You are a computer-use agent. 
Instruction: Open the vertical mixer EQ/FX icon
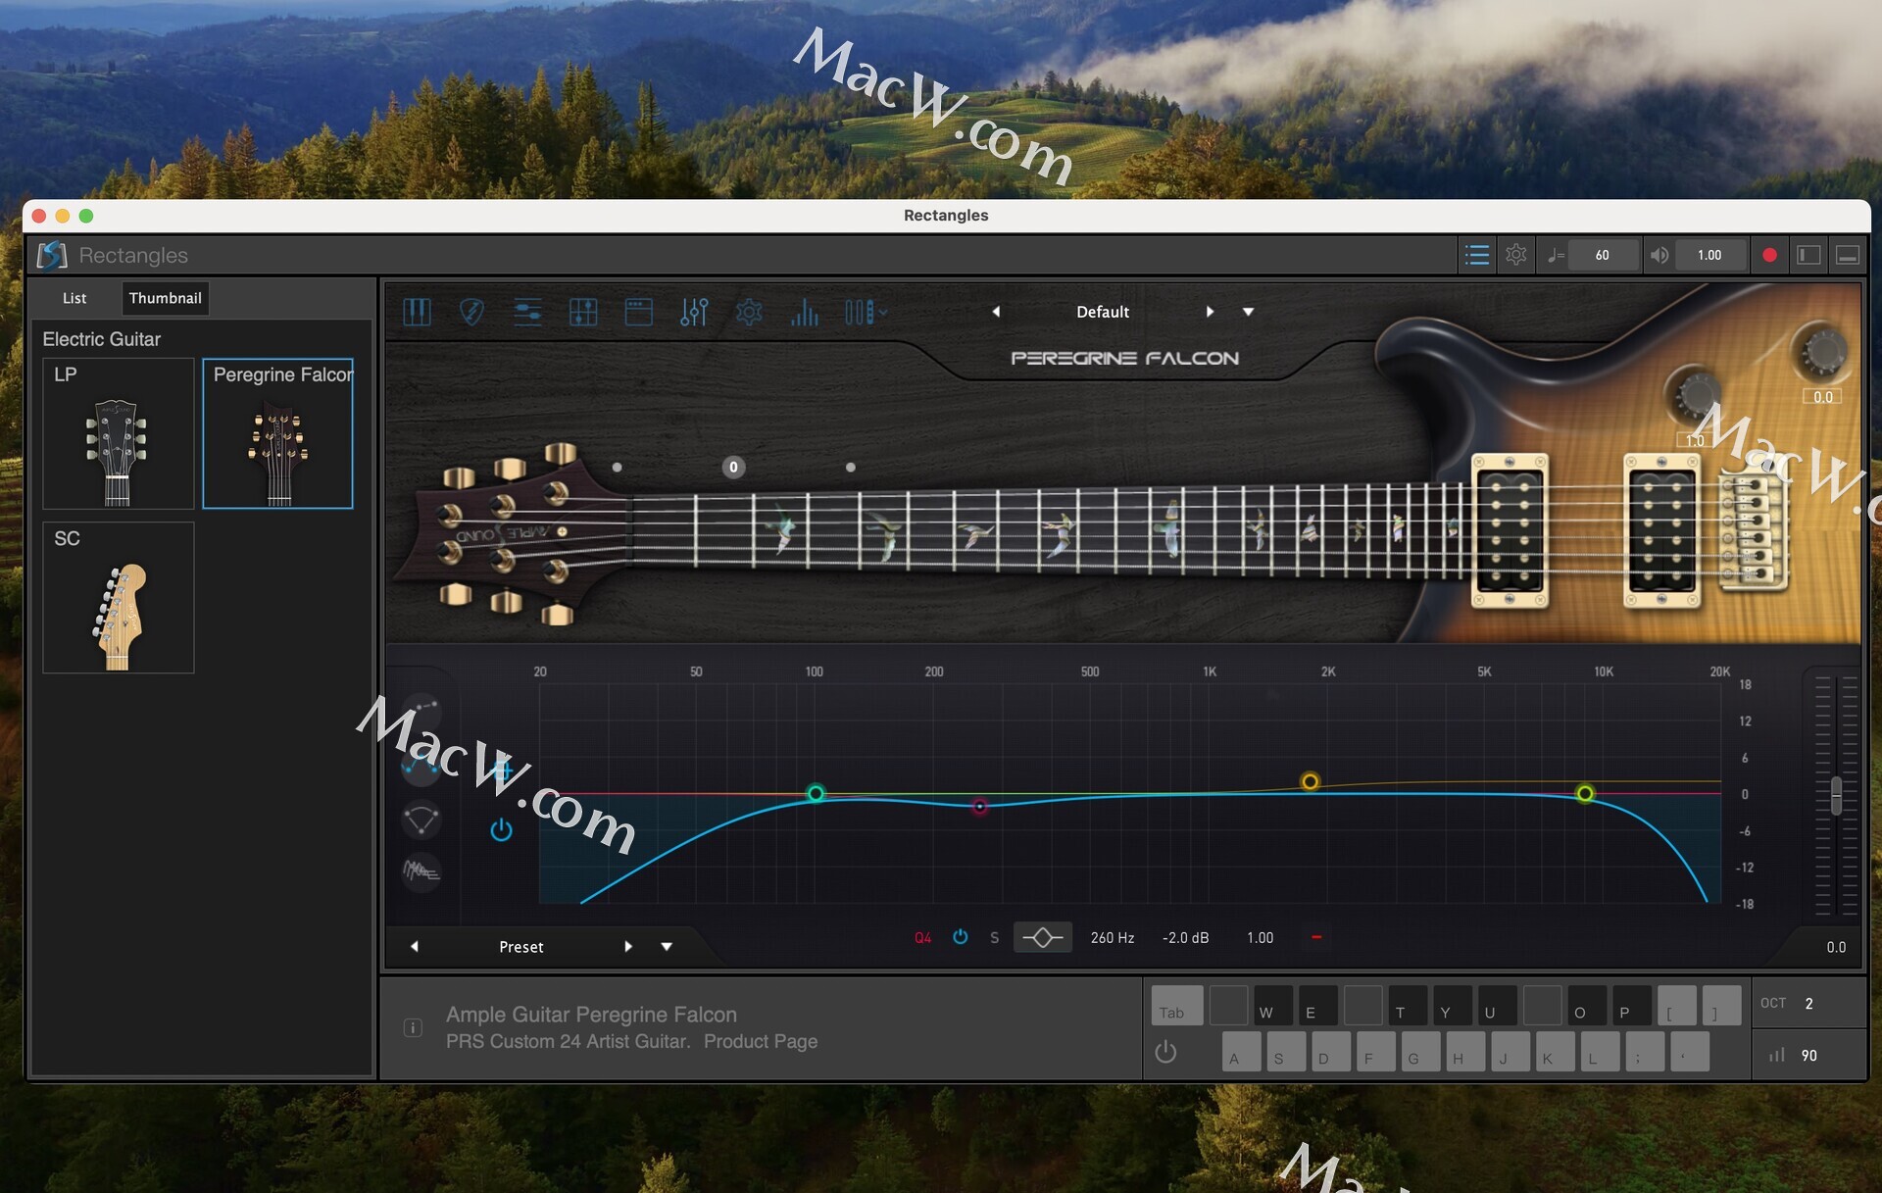[694, 313]
